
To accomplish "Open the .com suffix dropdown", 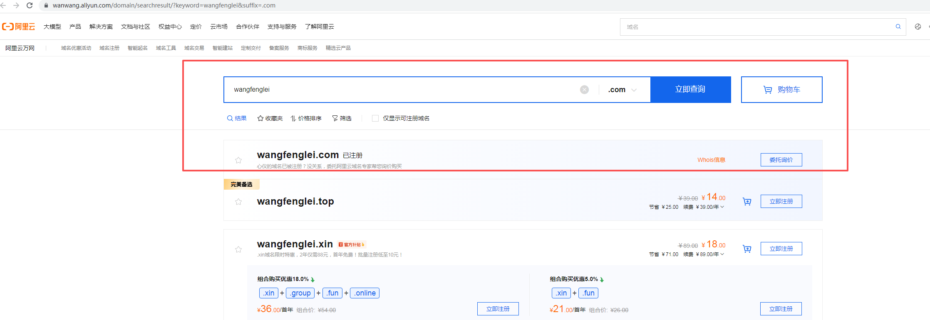I will coord(622,90).
